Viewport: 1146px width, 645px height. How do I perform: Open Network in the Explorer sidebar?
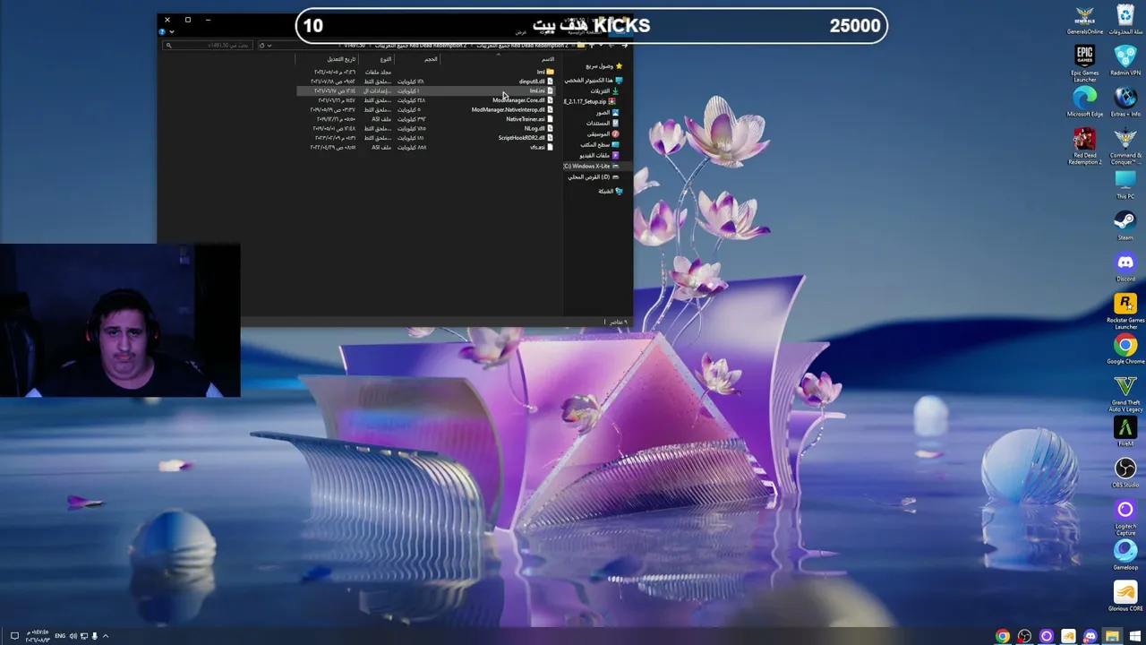(611, 191)
